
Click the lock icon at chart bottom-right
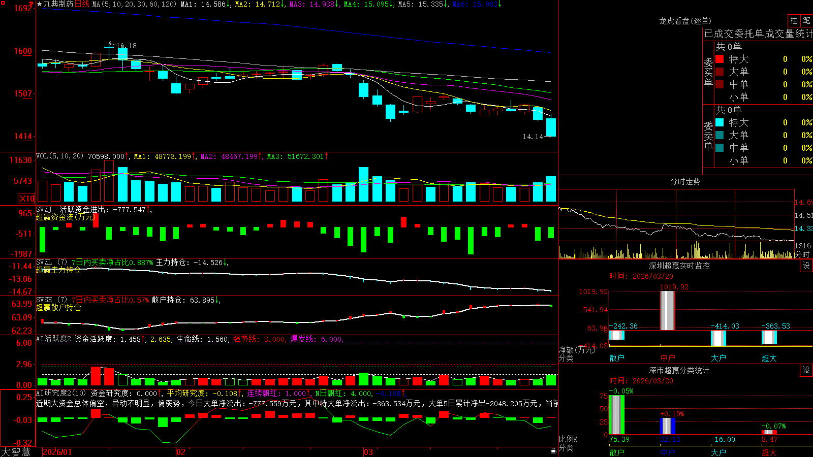[x=553, y=450]
